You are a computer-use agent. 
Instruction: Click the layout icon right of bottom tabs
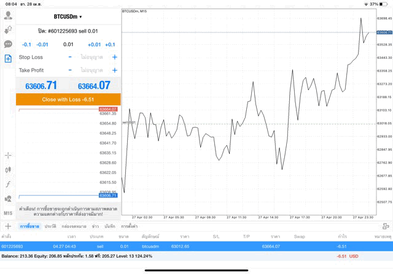[385, 226]
